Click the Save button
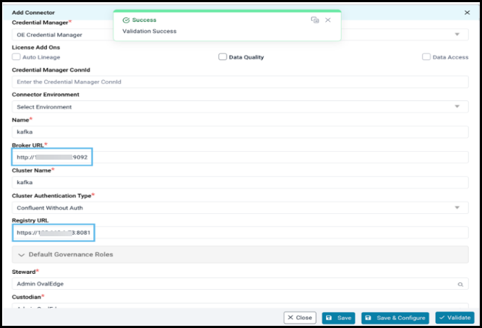The image size is (482, 328). pos(337,318)
